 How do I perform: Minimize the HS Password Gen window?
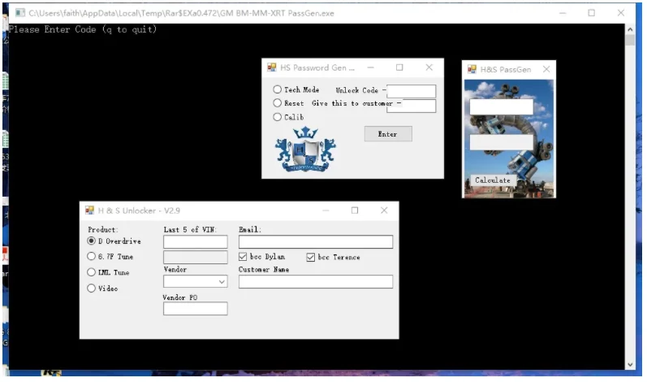[x=370, y=67]
